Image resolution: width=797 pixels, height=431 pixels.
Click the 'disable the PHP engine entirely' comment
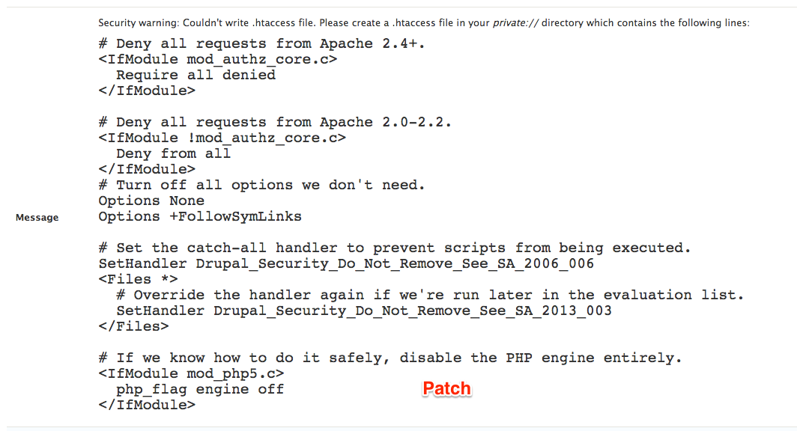390,358
